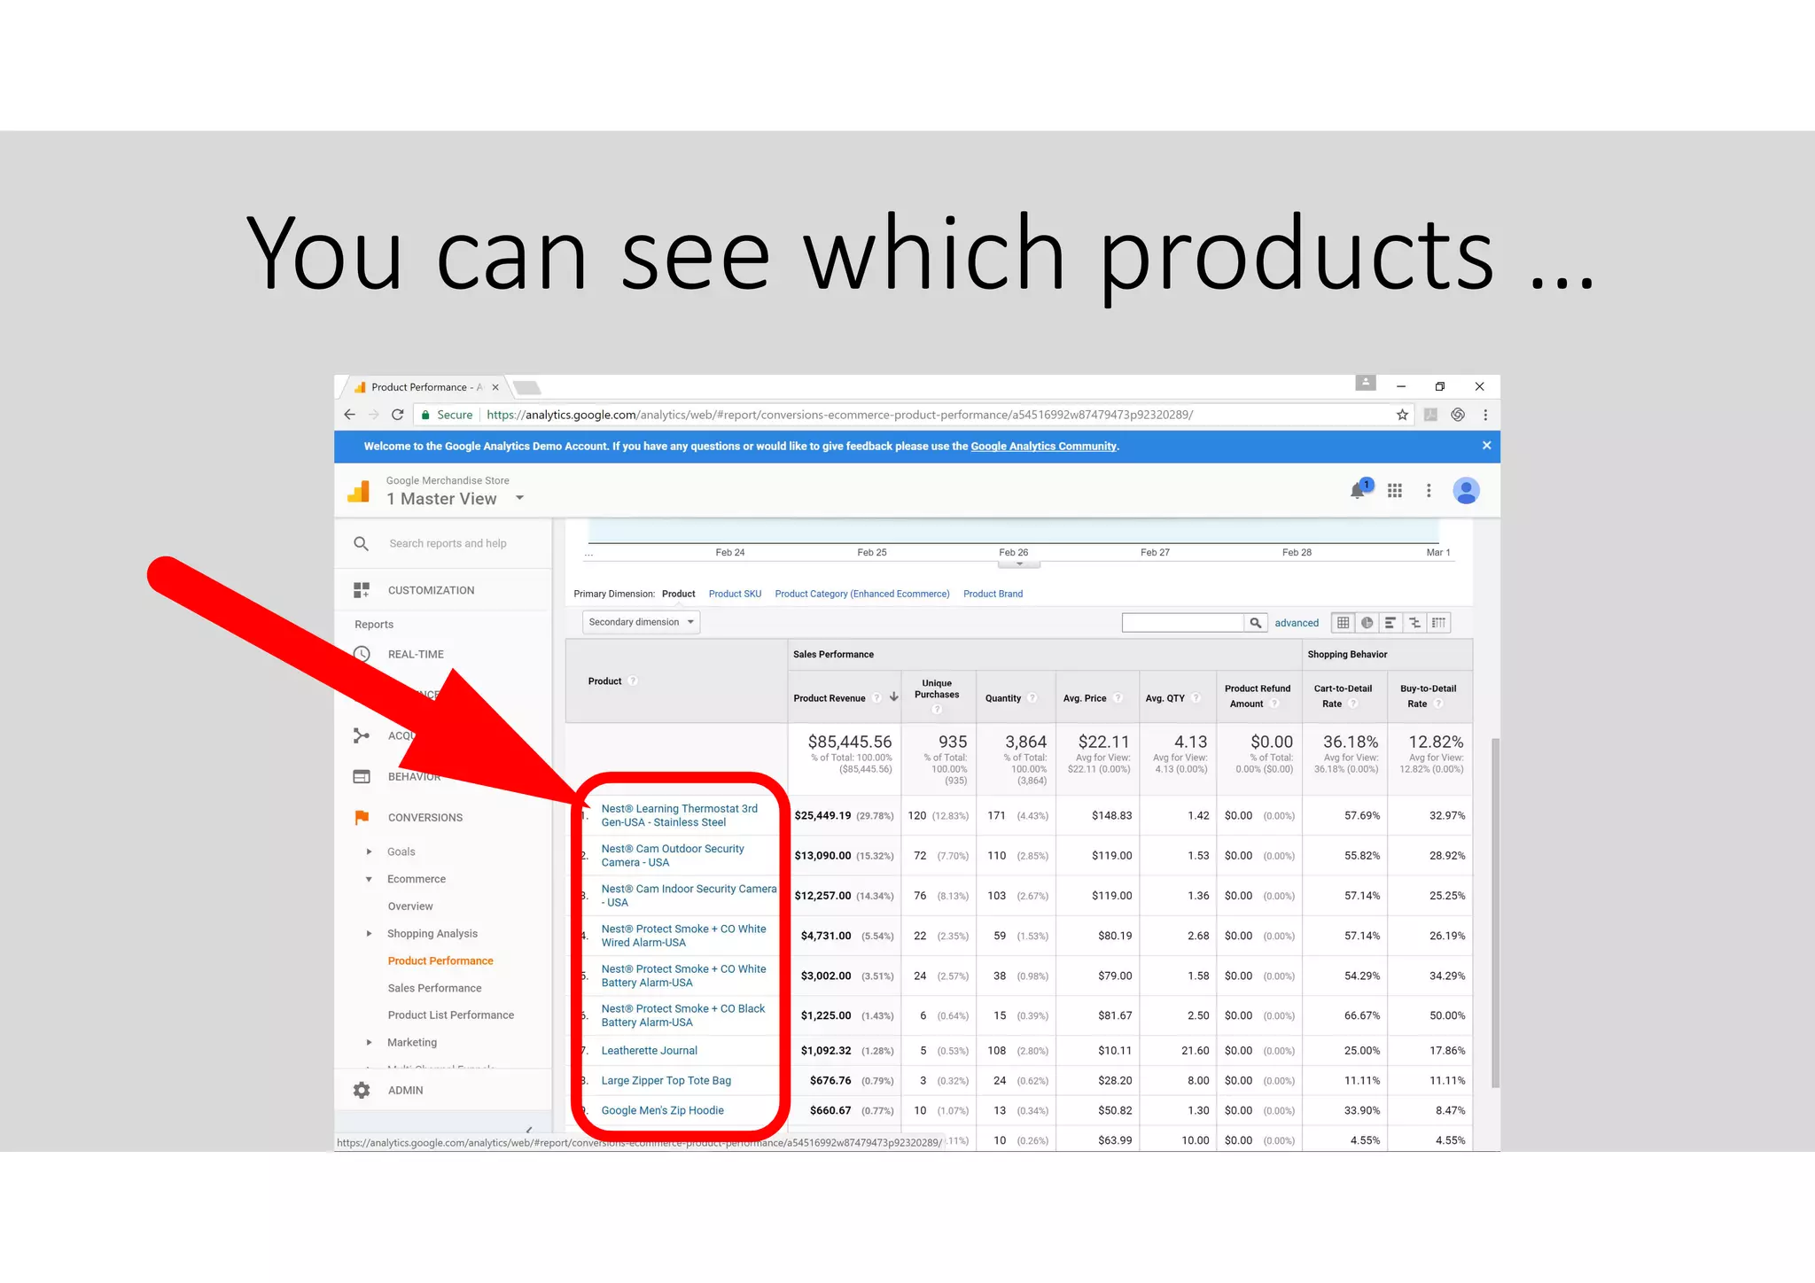This screenshot has height=1283, width=1815.
Task: Collapse the chart with small arrow handle
Action: click(x=1019, y=564)
